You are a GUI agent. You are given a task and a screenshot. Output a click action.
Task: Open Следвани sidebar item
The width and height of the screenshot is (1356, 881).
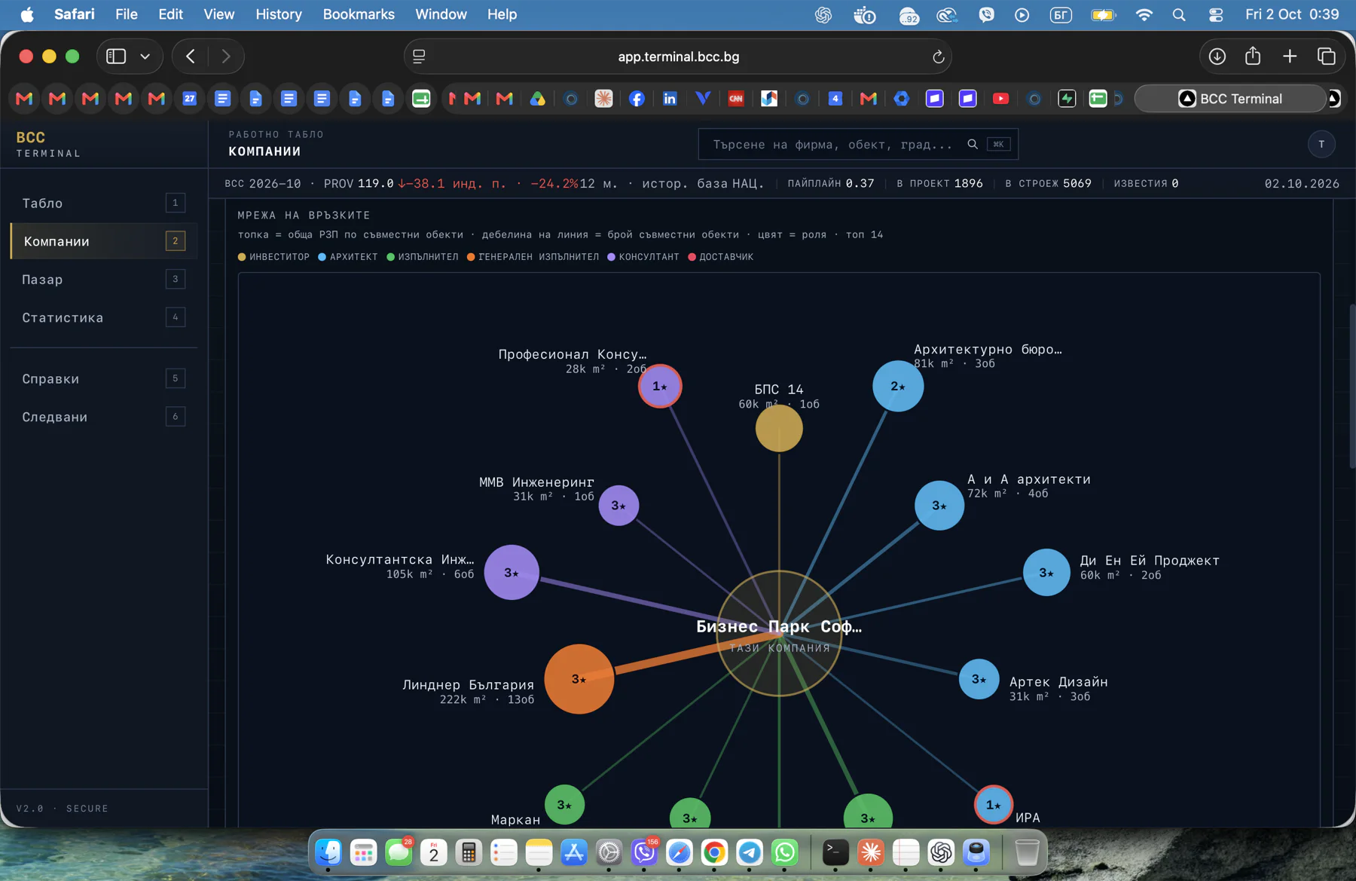(104, 417)
